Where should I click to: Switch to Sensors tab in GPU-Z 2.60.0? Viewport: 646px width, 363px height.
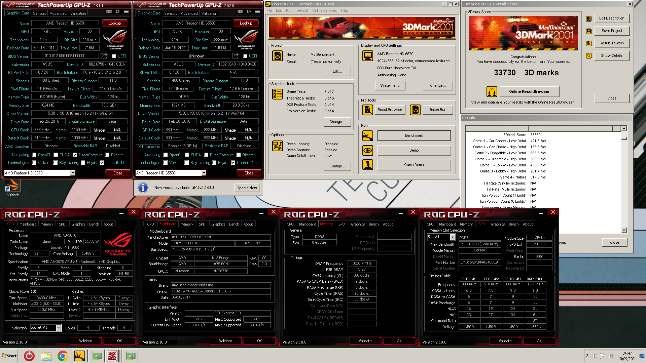39,13
